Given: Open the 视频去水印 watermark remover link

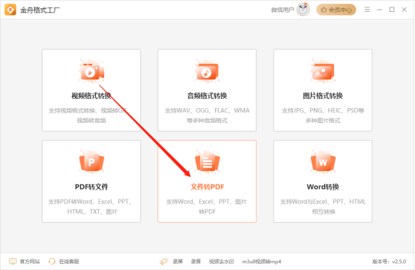Looking at the screenshot, I should 222,262.
